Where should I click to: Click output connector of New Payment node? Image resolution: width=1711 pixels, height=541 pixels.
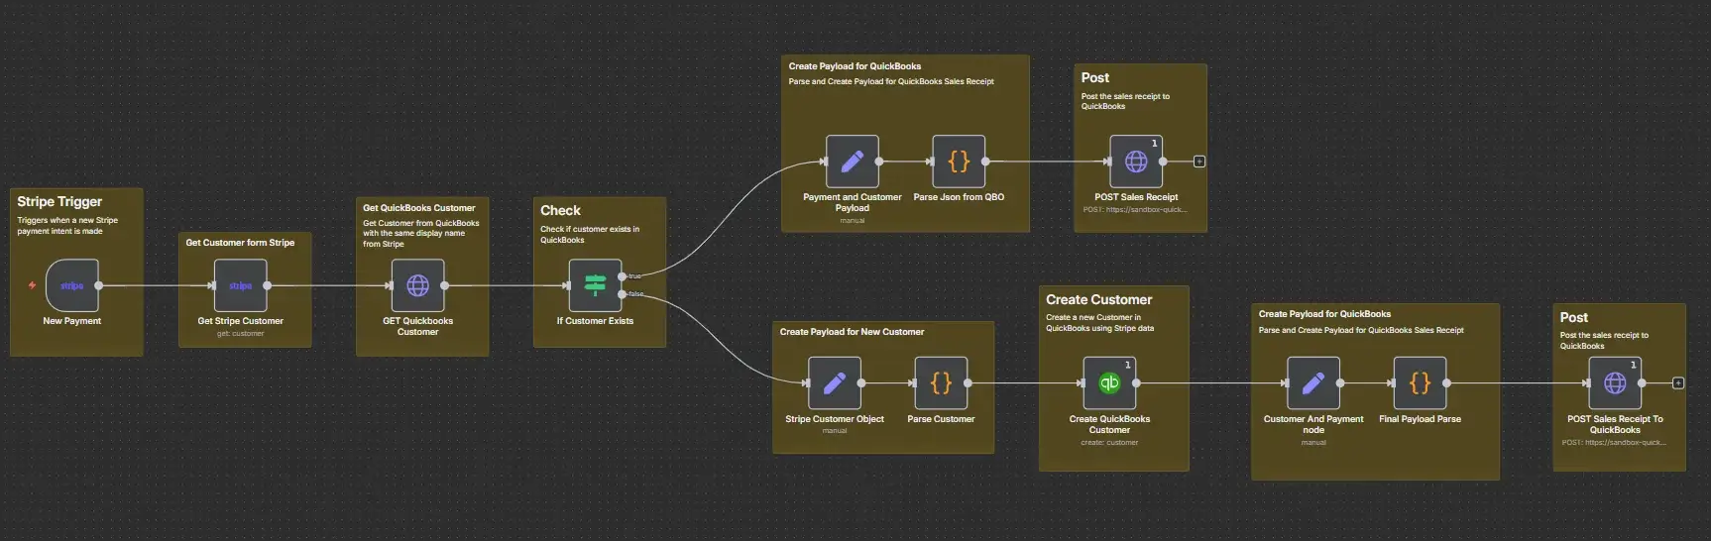pos(99,285)
